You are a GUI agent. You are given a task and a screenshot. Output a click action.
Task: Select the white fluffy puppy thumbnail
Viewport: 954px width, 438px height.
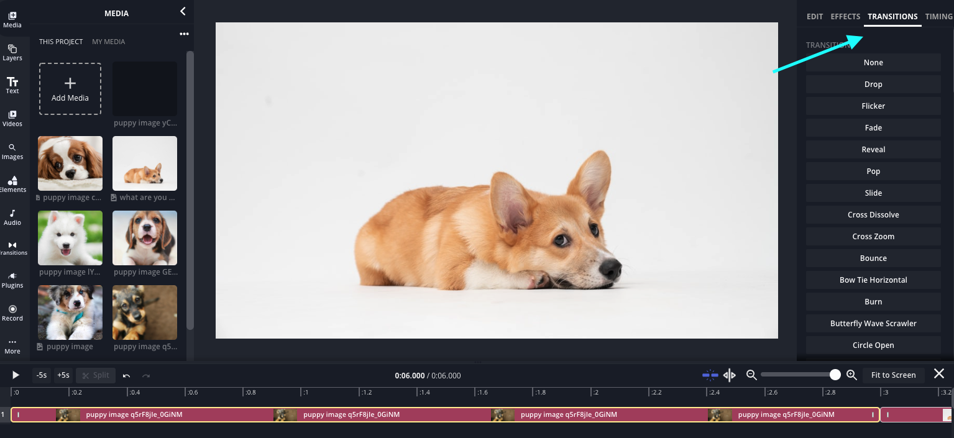pos(70,238)
